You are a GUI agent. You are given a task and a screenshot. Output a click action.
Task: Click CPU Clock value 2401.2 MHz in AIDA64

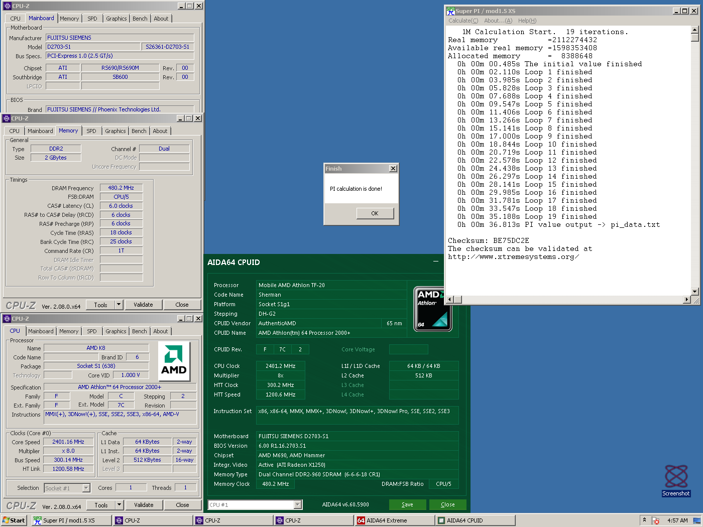coord(280,366)
